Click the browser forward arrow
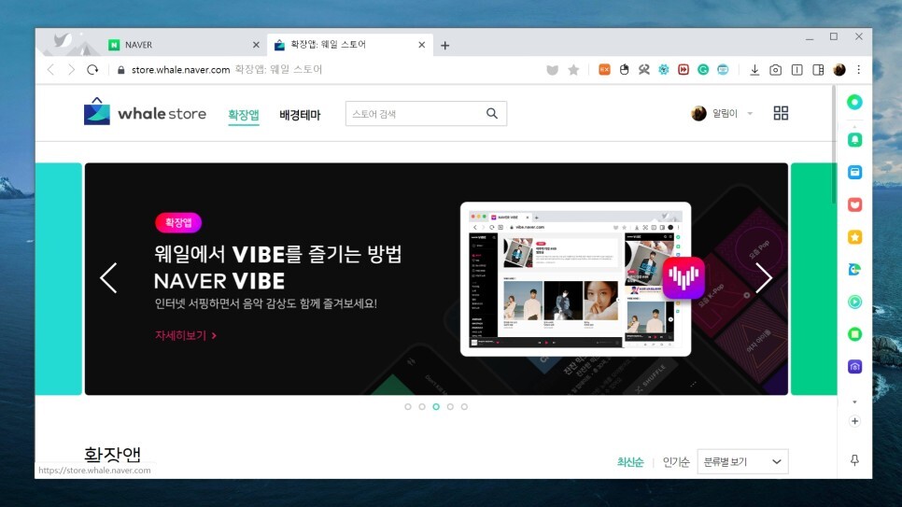The image size is (902, 507). coord(71,70)
